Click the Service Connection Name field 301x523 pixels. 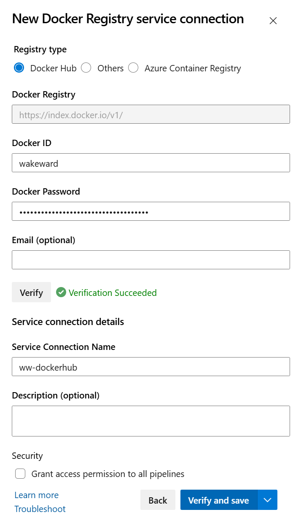pyautogui.click(x=150, y=366)
